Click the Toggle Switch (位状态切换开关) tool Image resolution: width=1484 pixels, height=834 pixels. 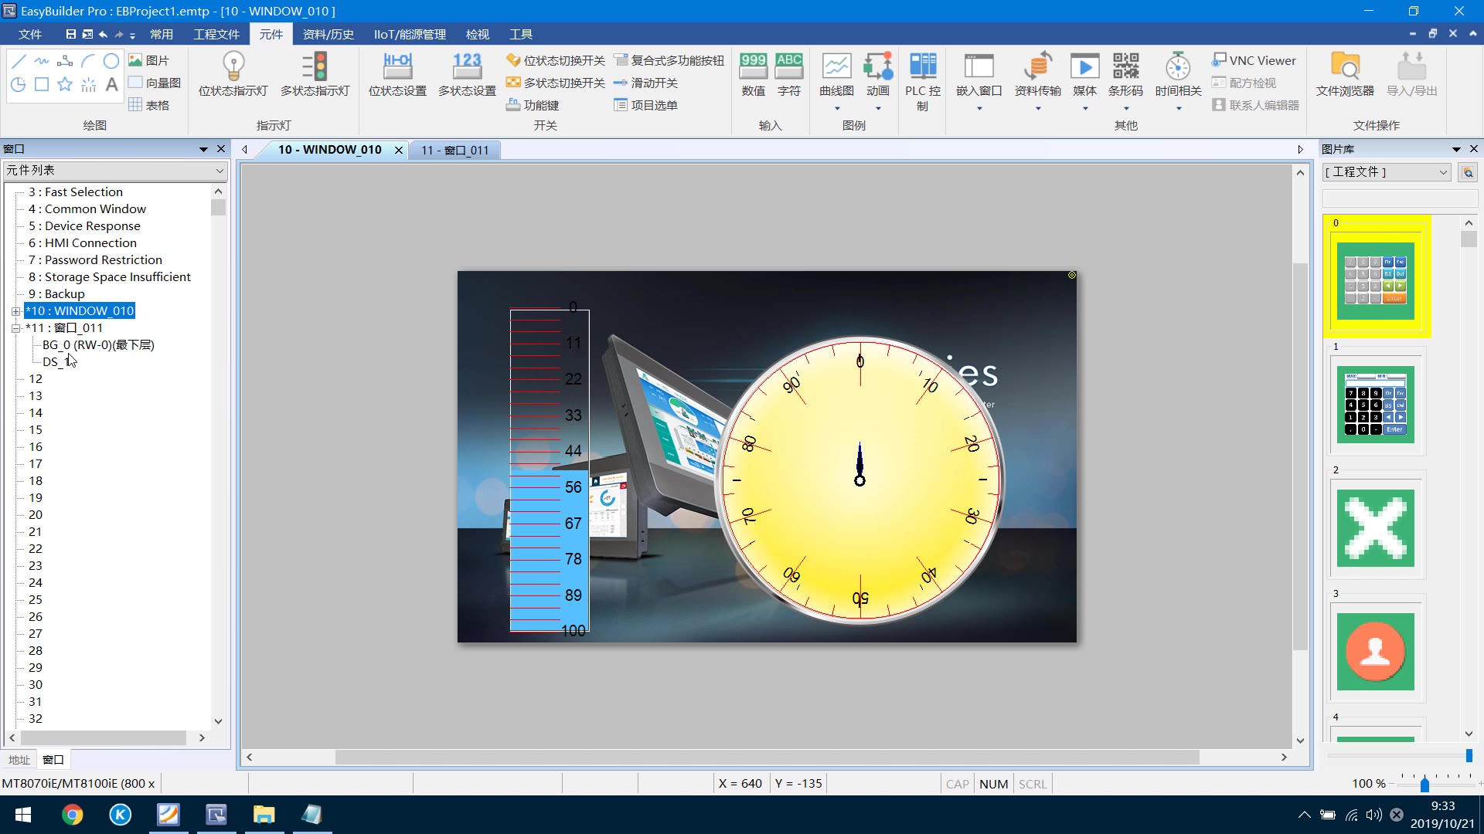coord(556,60)
